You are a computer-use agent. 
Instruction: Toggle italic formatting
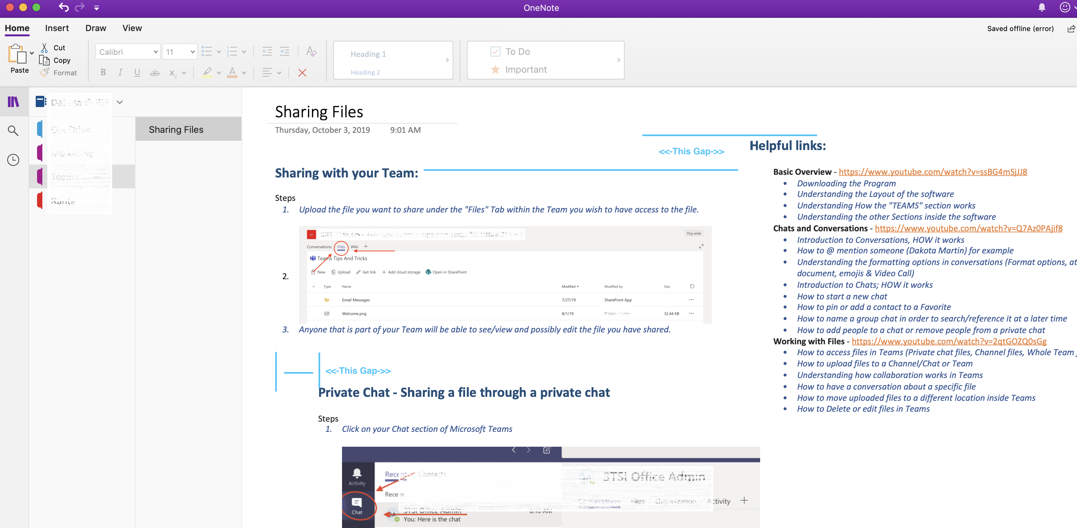click(x=120, y=72)
